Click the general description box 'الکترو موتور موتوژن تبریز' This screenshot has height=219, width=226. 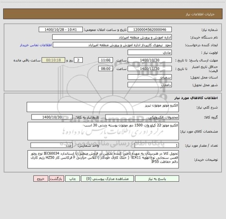[103, 107]
